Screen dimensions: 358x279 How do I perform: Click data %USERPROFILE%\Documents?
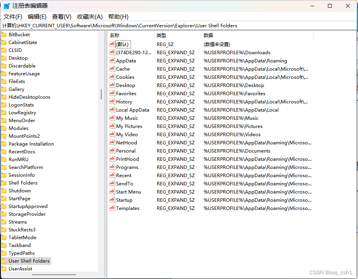[237, 151]
